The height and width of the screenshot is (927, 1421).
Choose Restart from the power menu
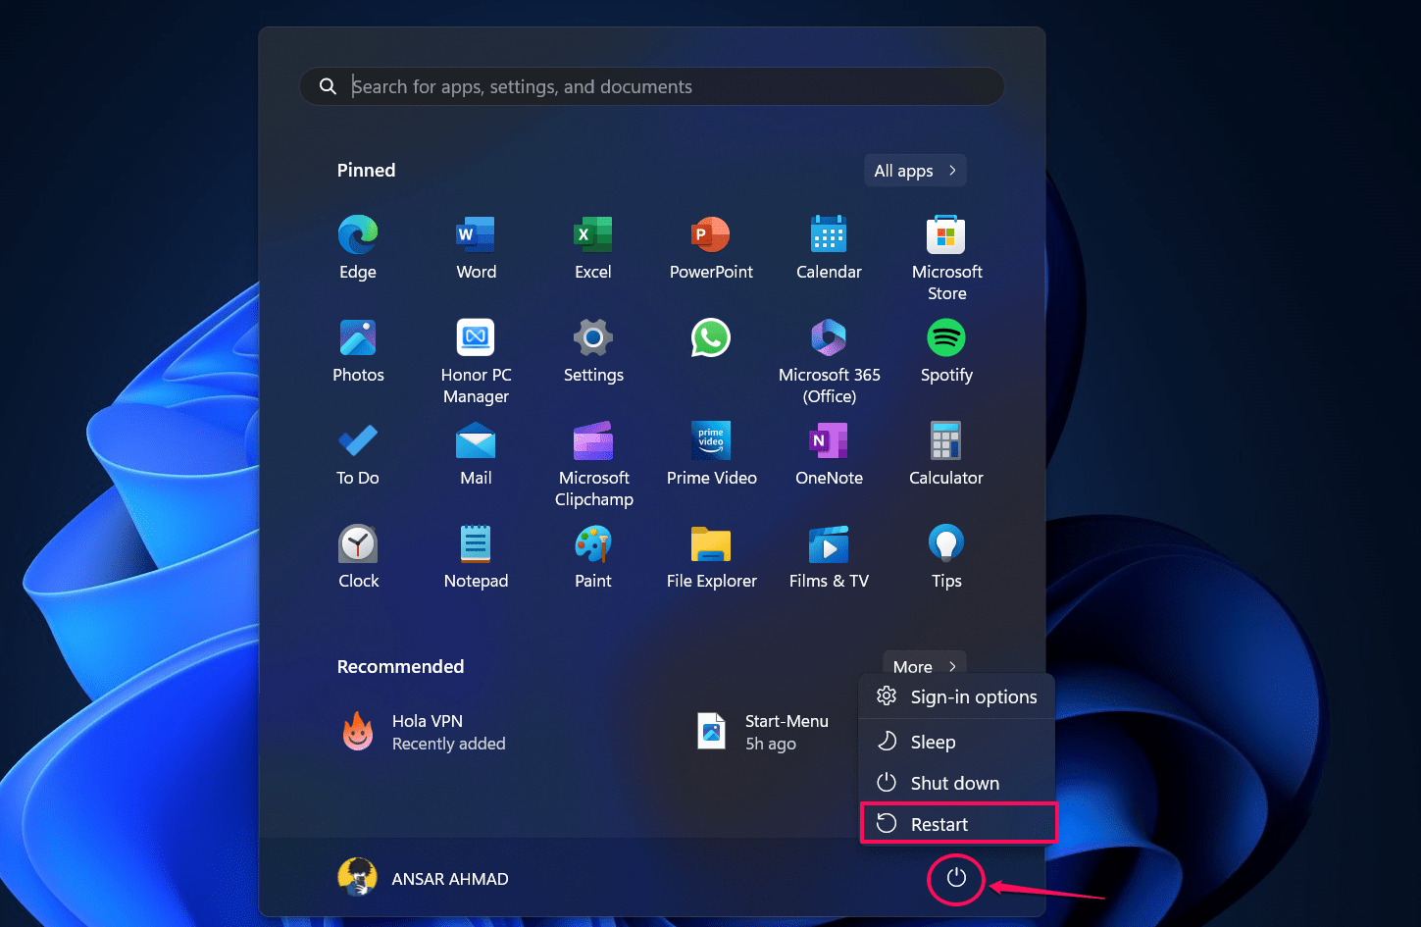958,824
